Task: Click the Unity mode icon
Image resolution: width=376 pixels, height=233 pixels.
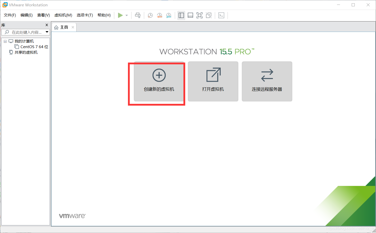Action: pos(209,15)
